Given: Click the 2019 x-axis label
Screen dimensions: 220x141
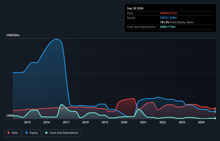Looking at the screenshot, I should 105,122.
